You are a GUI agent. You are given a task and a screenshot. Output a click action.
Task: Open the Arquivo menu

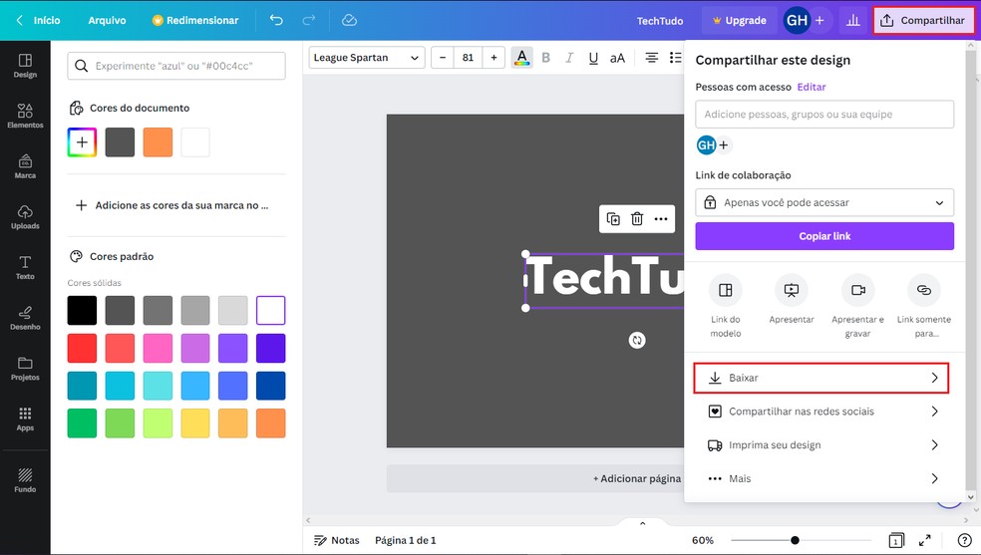tap(107, 20)
